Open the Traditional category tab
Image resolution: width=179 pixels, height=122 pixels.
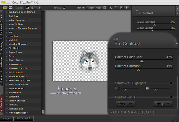(x=1, y=30)
